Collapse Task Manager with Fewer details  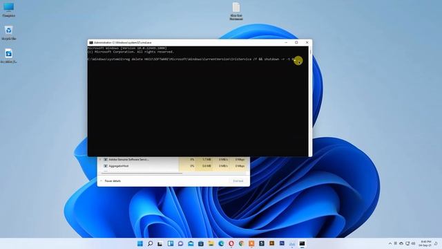click(110, 181)
